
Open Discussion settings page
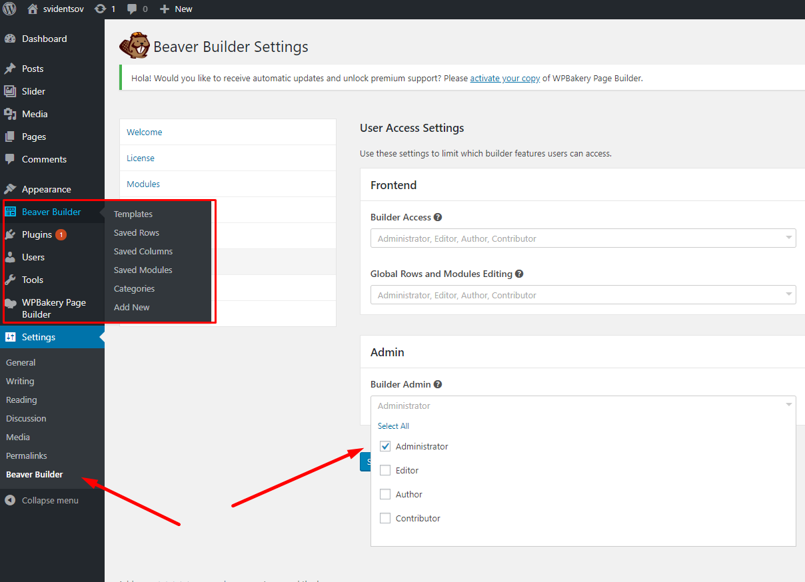(26, 418)
